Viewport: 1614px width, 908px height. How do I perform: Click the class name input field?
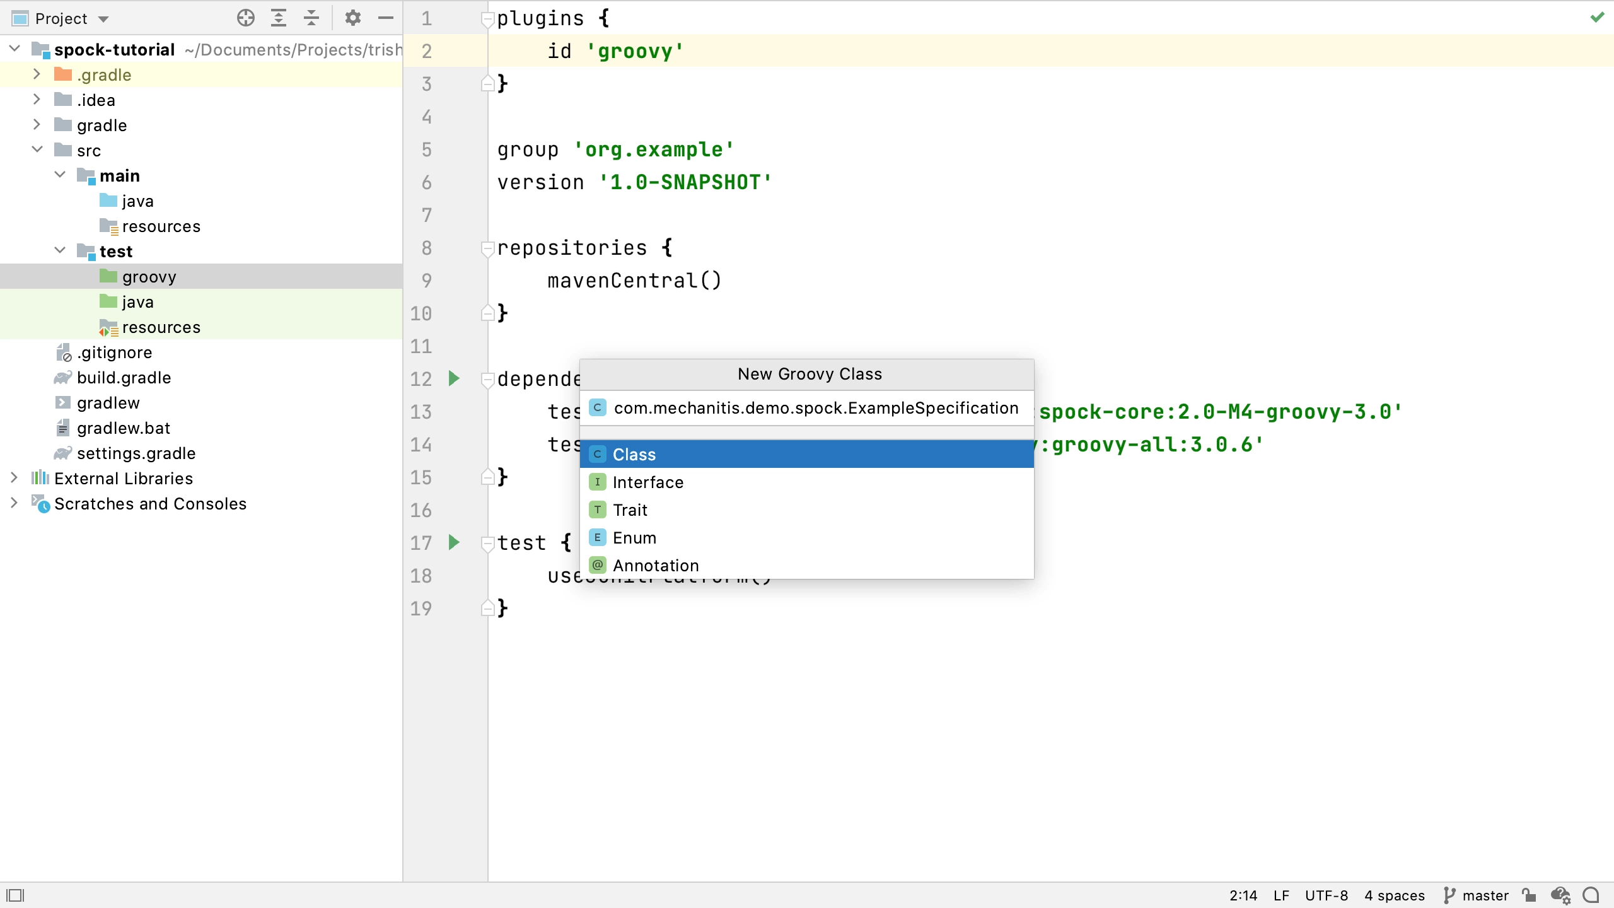tap(806, 408)
